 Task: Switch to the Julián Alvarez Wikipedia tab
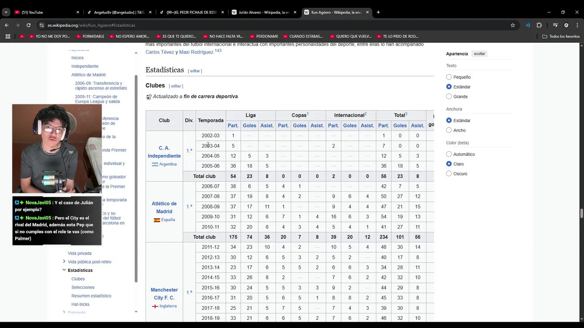(264, 12)
